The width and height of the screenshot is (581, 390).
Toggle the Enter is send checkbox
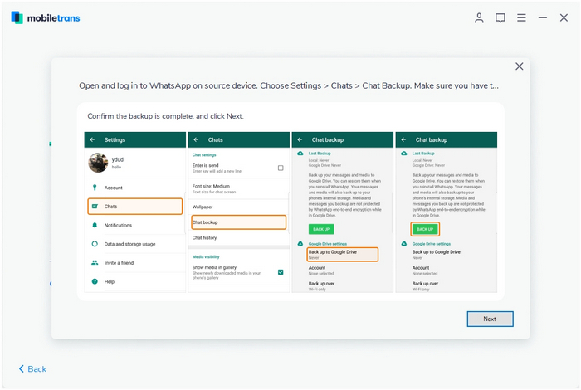coord(281,168)
